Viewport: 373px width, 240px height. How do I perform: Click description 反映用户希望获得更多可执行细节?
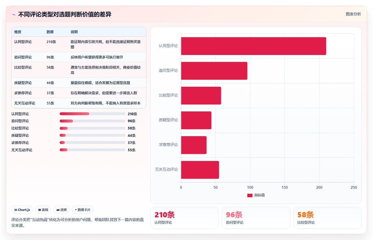coord(97,57)
